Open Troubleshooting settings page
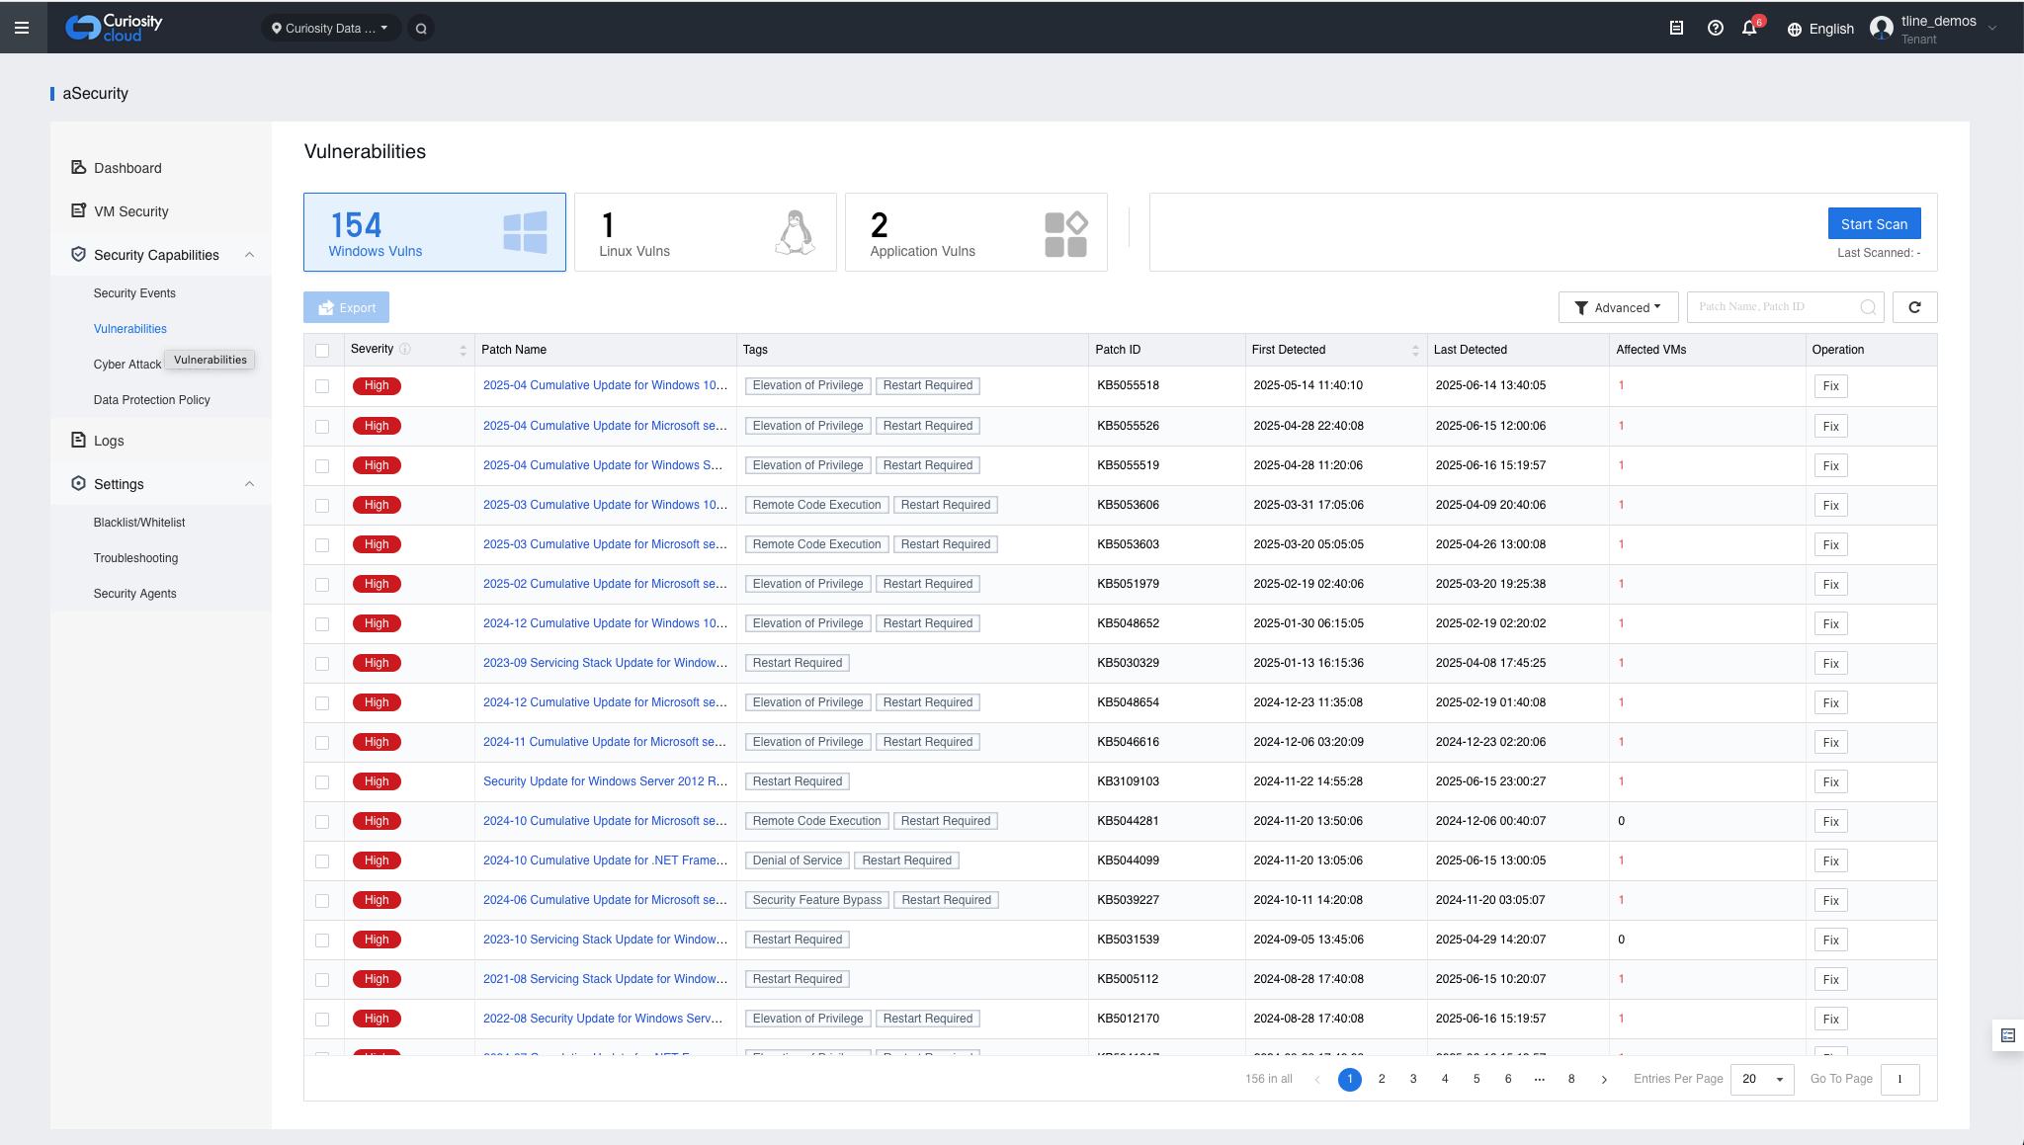Screen dimensions: 2024x1145 pyautogui.click(x=136, y=558)
